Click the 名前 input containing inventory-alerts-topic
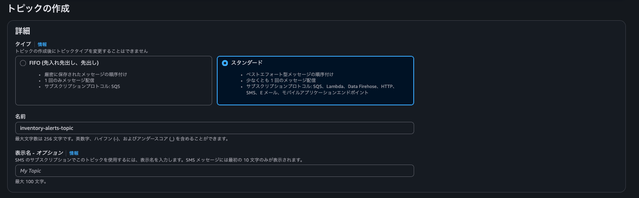 pos(214,128)
